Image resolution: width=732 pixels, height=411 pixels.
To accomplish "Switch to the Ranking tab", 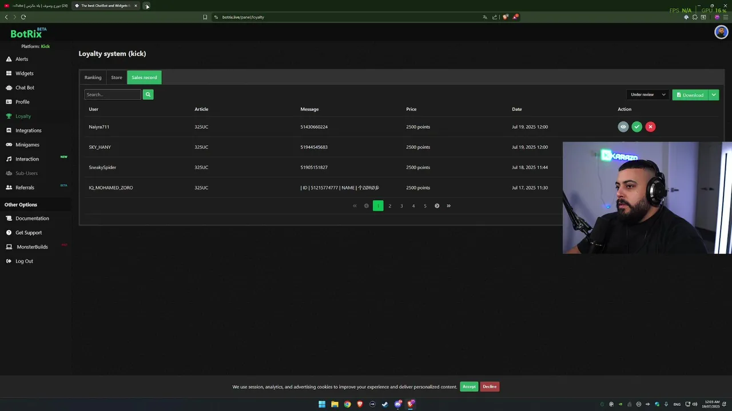I will pyautogui.click(x=93, y=78).
